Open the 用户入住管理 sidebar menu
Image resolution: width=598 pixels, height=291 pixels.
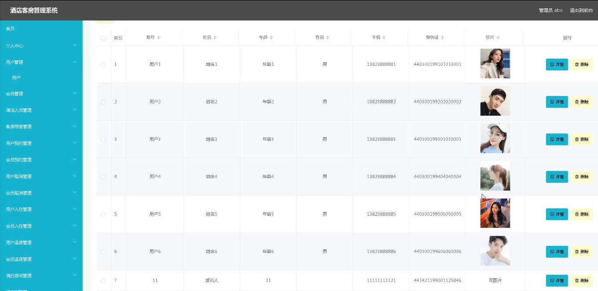41,209
